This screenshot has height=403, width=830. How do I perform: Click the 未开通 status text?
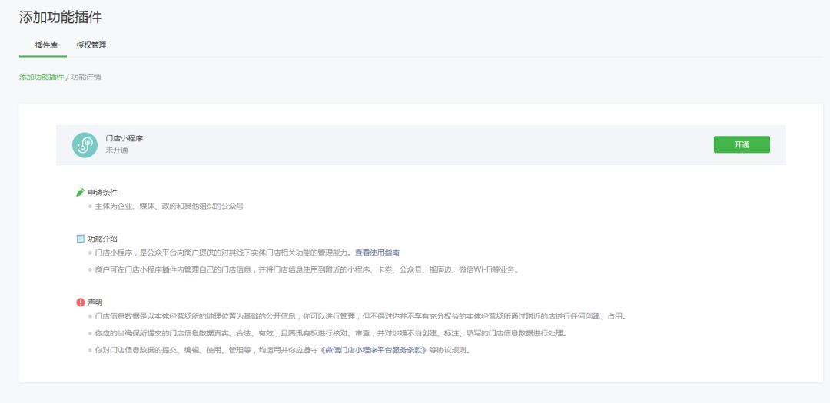pos(117,150)
